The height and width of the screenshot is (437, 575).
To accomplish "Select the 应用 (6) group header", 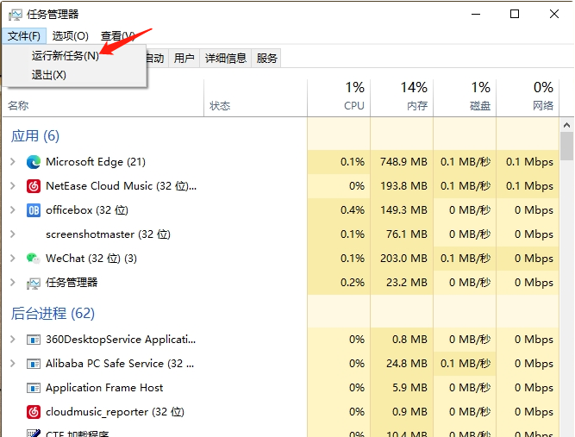I will tap(35, 136).
